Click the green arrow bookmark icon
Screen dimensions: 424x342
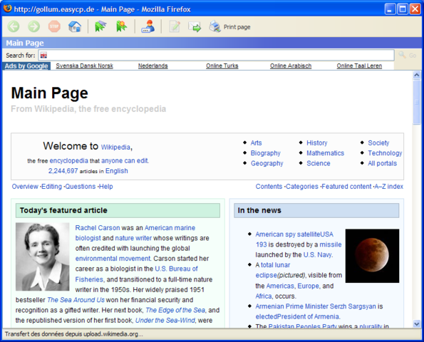100,26
